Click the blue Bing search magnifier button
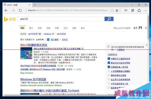The image size is (151, 99). (109, 19)
